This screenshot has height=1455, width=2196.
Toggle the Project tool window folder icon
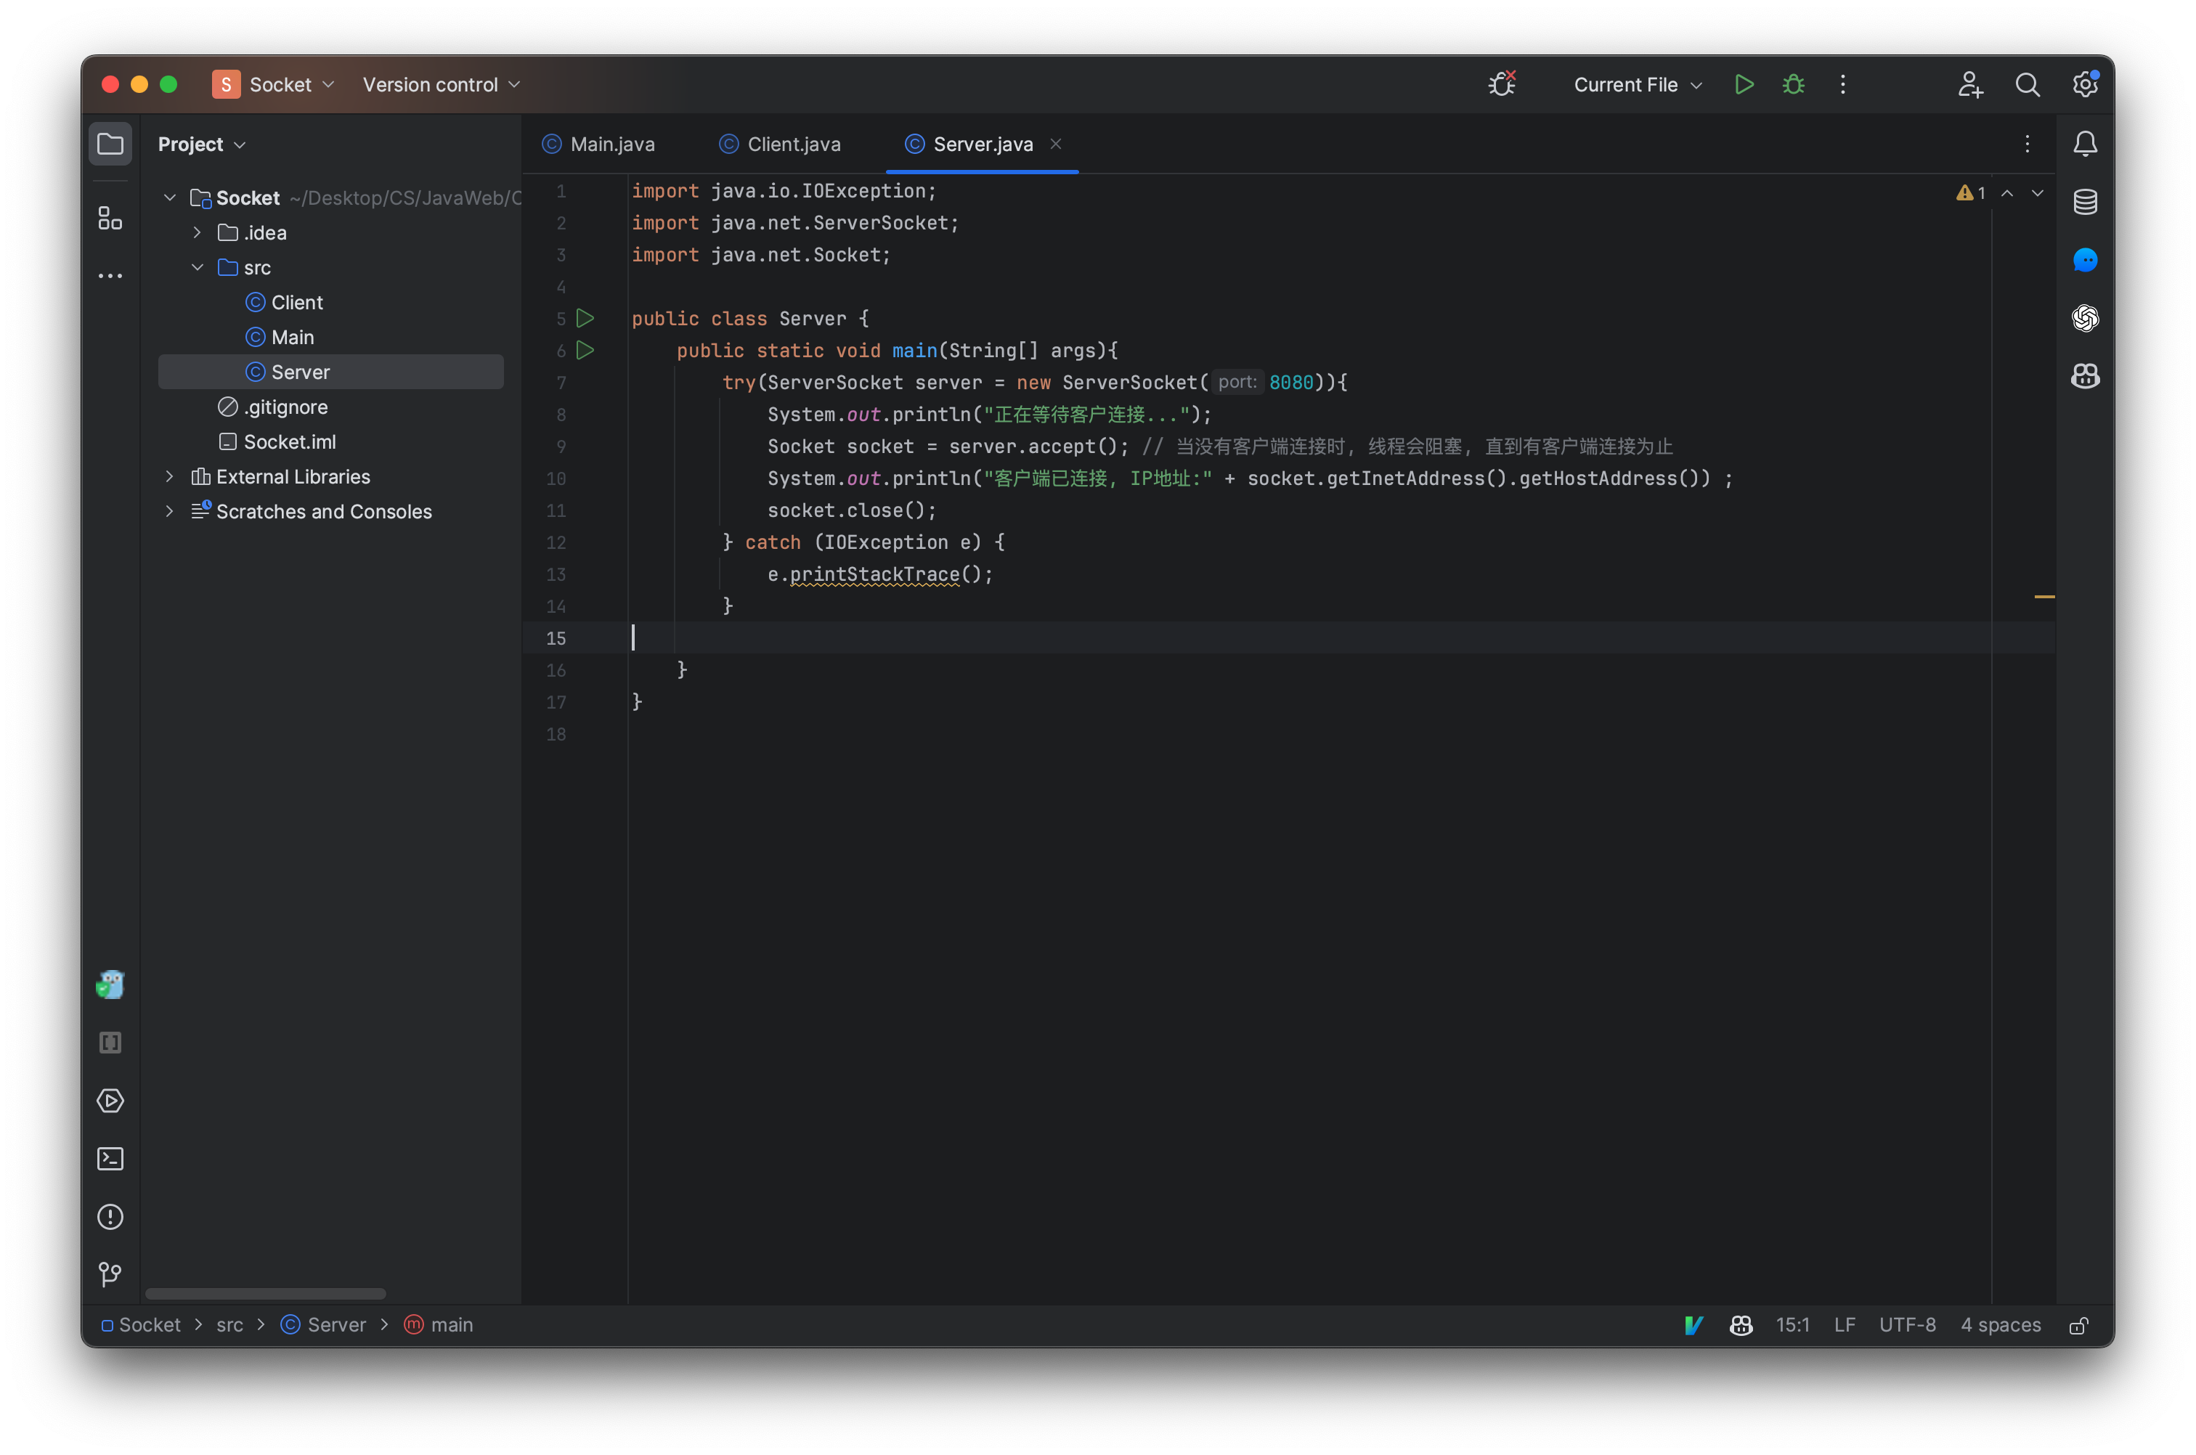pyautogui.click(x=110, y=144)
